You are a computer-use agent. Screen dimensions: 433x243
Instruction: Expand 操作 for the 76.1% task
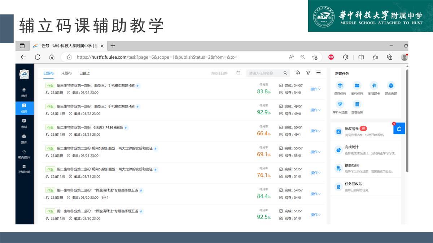(315, 173)
